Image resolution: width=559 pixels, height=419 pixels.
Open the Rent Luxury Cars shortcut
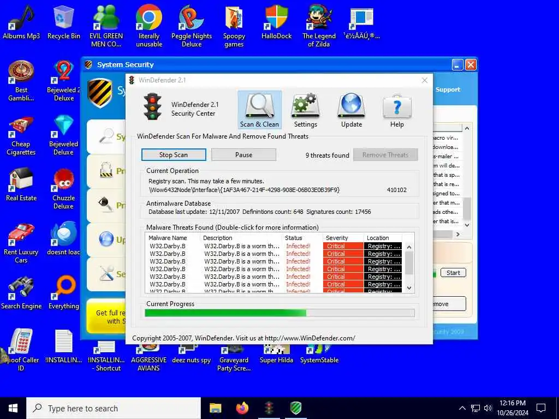point(21,243)
